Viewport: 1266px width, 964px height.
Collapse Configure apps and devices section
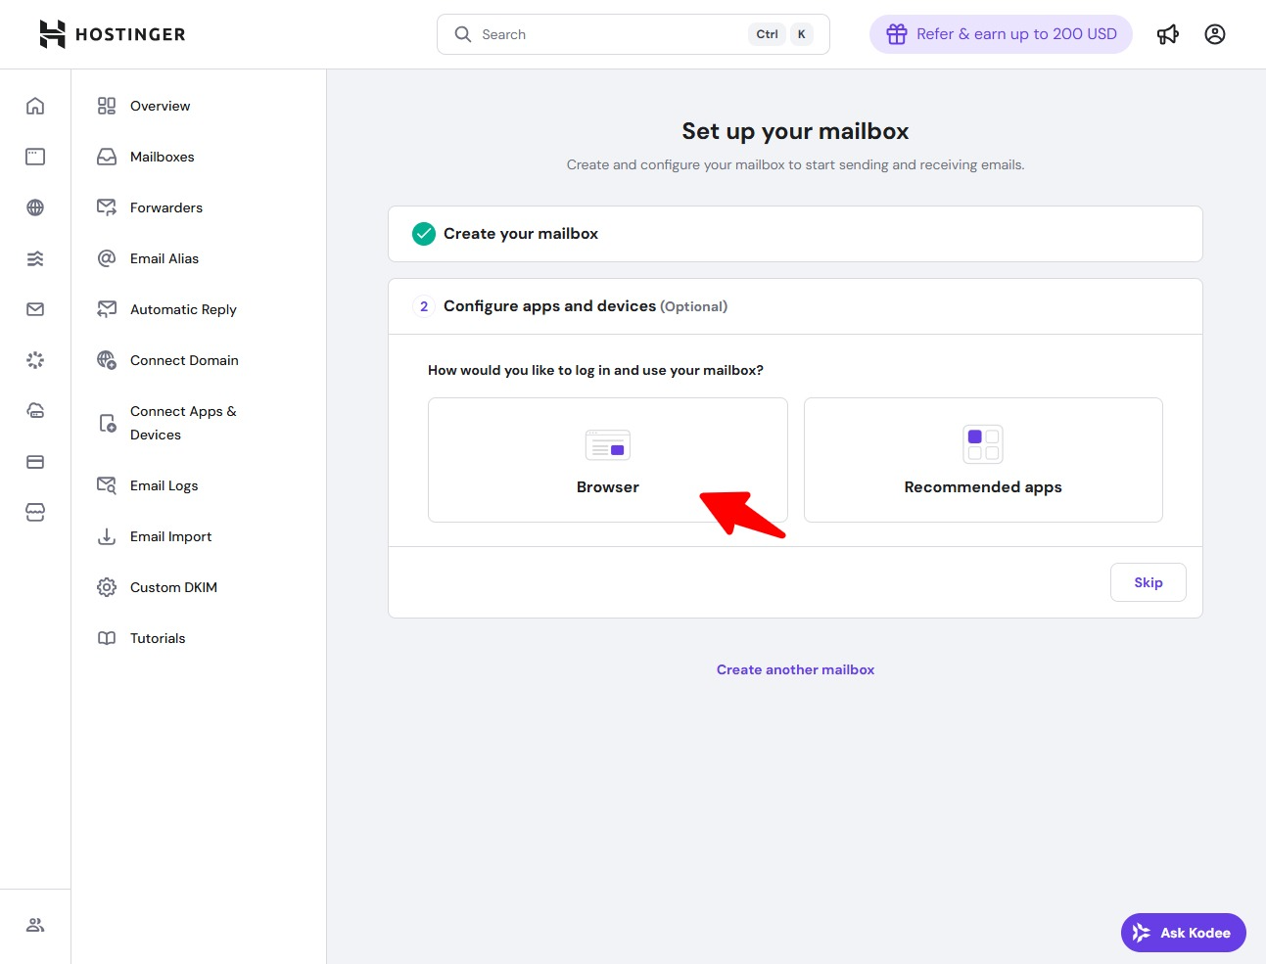pyautogui.click(x=794, y=306)
